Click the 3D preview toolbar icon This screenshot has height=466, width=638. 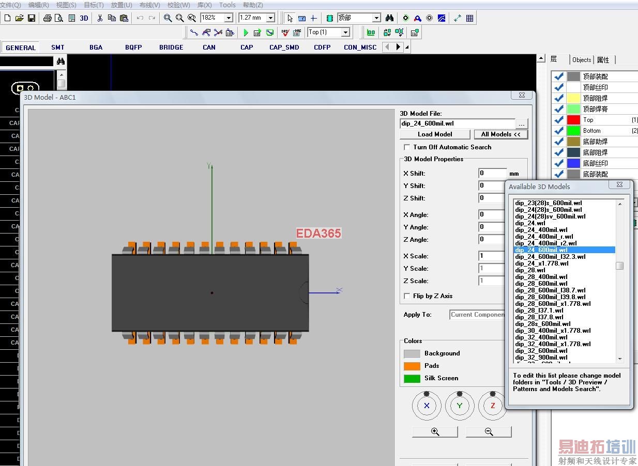pyautogui.click(x=84, y=18)
